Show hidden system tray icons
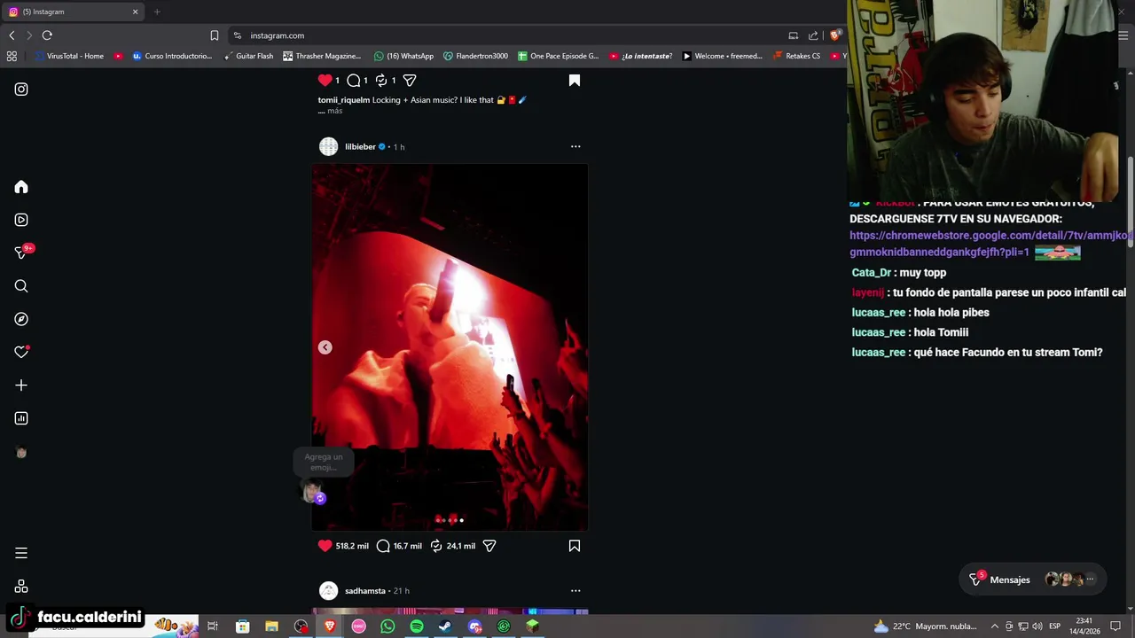This screenshot has height=638, width=1135. point(994,626)
